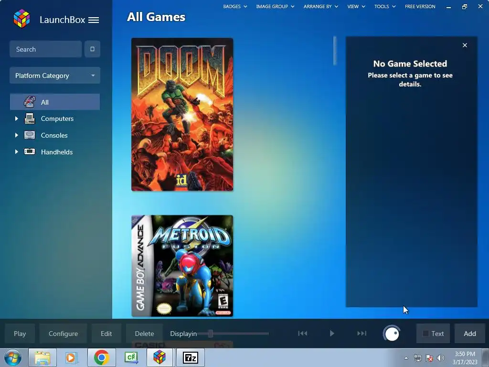The image size is (489, 367).
Task: Open the C# application in taskbar
Action: 131,357
